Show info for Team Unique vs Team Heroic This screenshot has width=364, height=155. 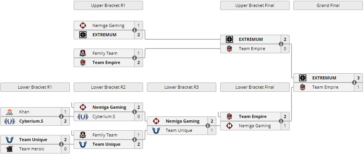61,144
